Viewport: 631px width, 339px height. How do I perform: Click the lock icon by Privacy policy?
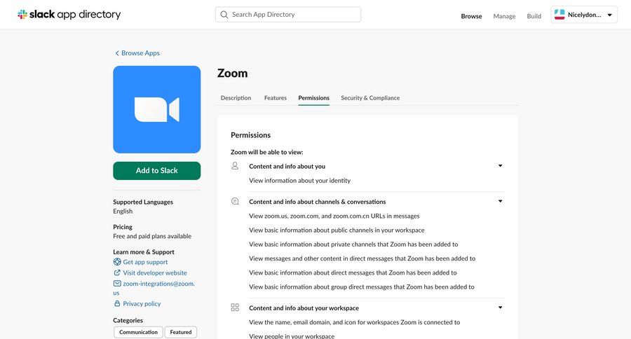[x=117, y=303]
